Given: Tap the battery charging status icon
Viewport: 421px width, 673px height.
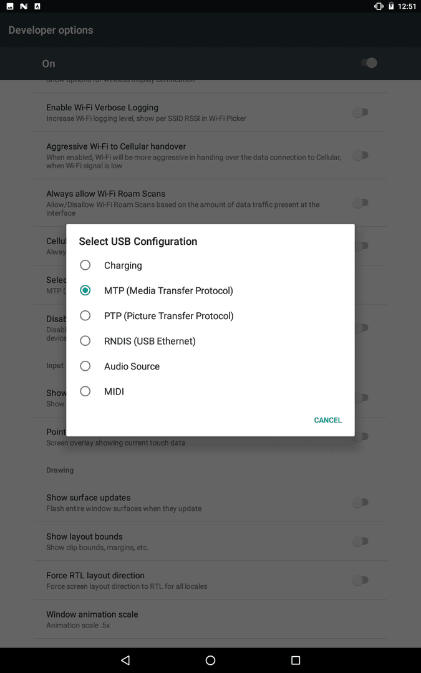Looking at the screenshot, I should [x=391, y=6].
